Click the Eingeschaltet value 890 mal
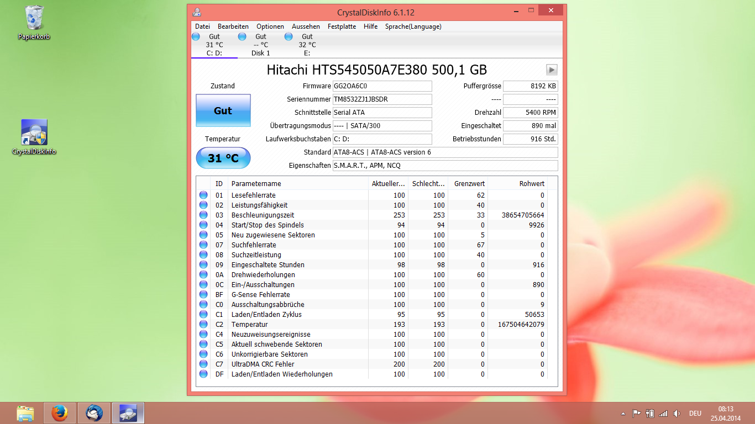This screenshot has width=755, height=424. pos(531,126)
